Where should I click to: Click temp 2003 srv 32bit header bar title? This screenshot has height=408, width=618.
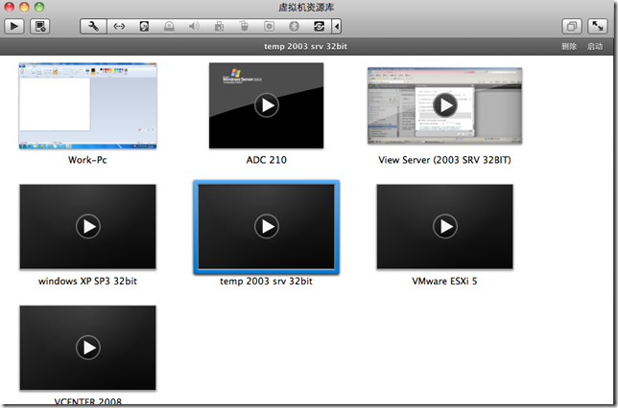[x=305, y=46]
